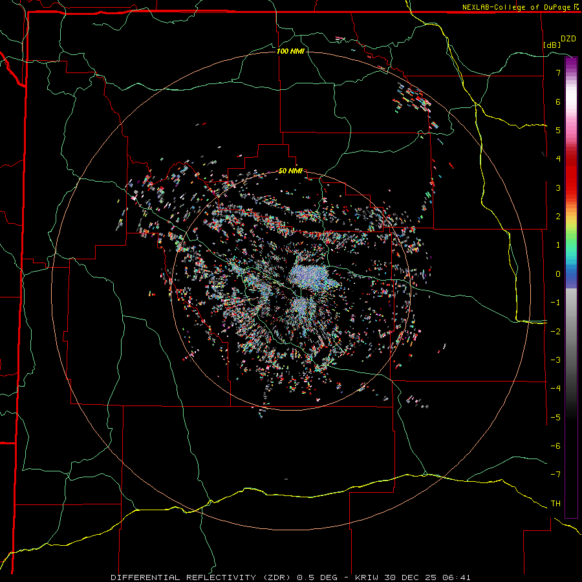582x582 pixels.
Task: Click the -7 value on the ZDR scale
Action: [555, 475]
